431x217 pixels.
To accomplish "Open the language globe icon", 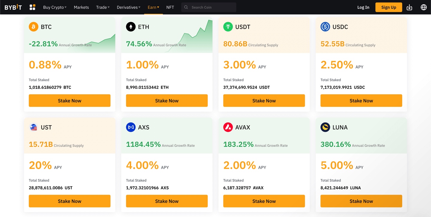I will click(x=424, y=7).
